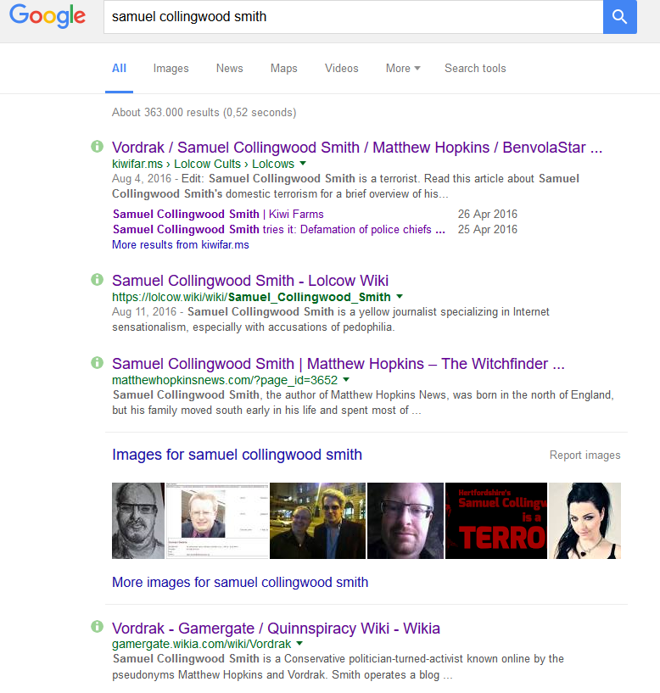Switch to the Maps tab
The height and width of the screenshot is (693, 660).
(284, 69)
